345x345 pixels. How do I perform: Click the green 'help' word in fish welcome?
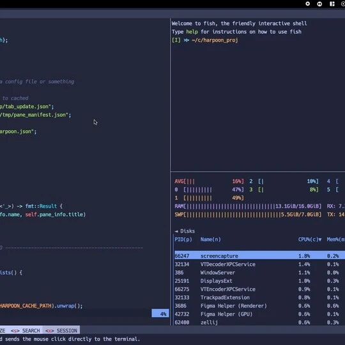(x=192, y=32)
